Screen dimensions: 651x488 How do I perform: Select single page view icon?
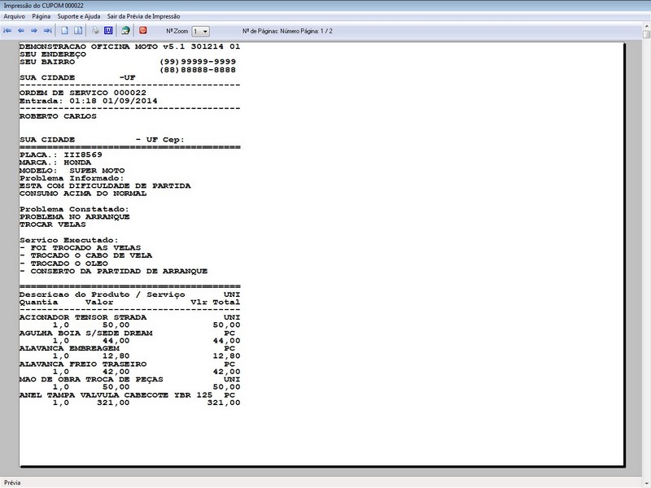tap(65, 31)
